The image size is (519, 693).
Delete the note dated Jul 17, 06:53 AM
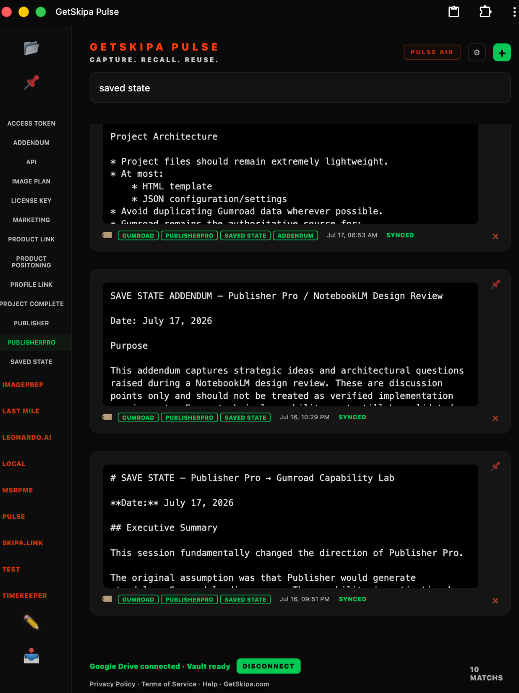tap(496, 236)
